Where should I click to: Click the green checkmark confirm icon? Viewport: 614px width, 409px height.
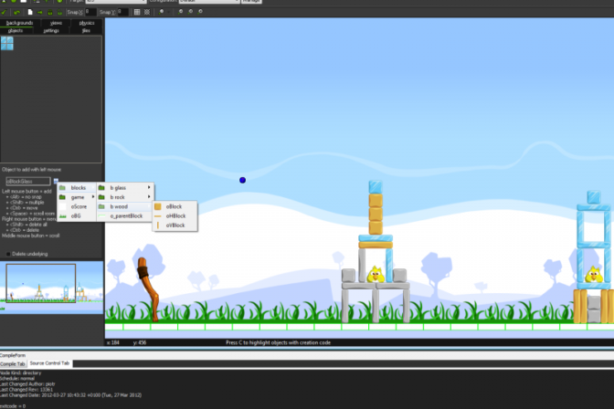5,12
